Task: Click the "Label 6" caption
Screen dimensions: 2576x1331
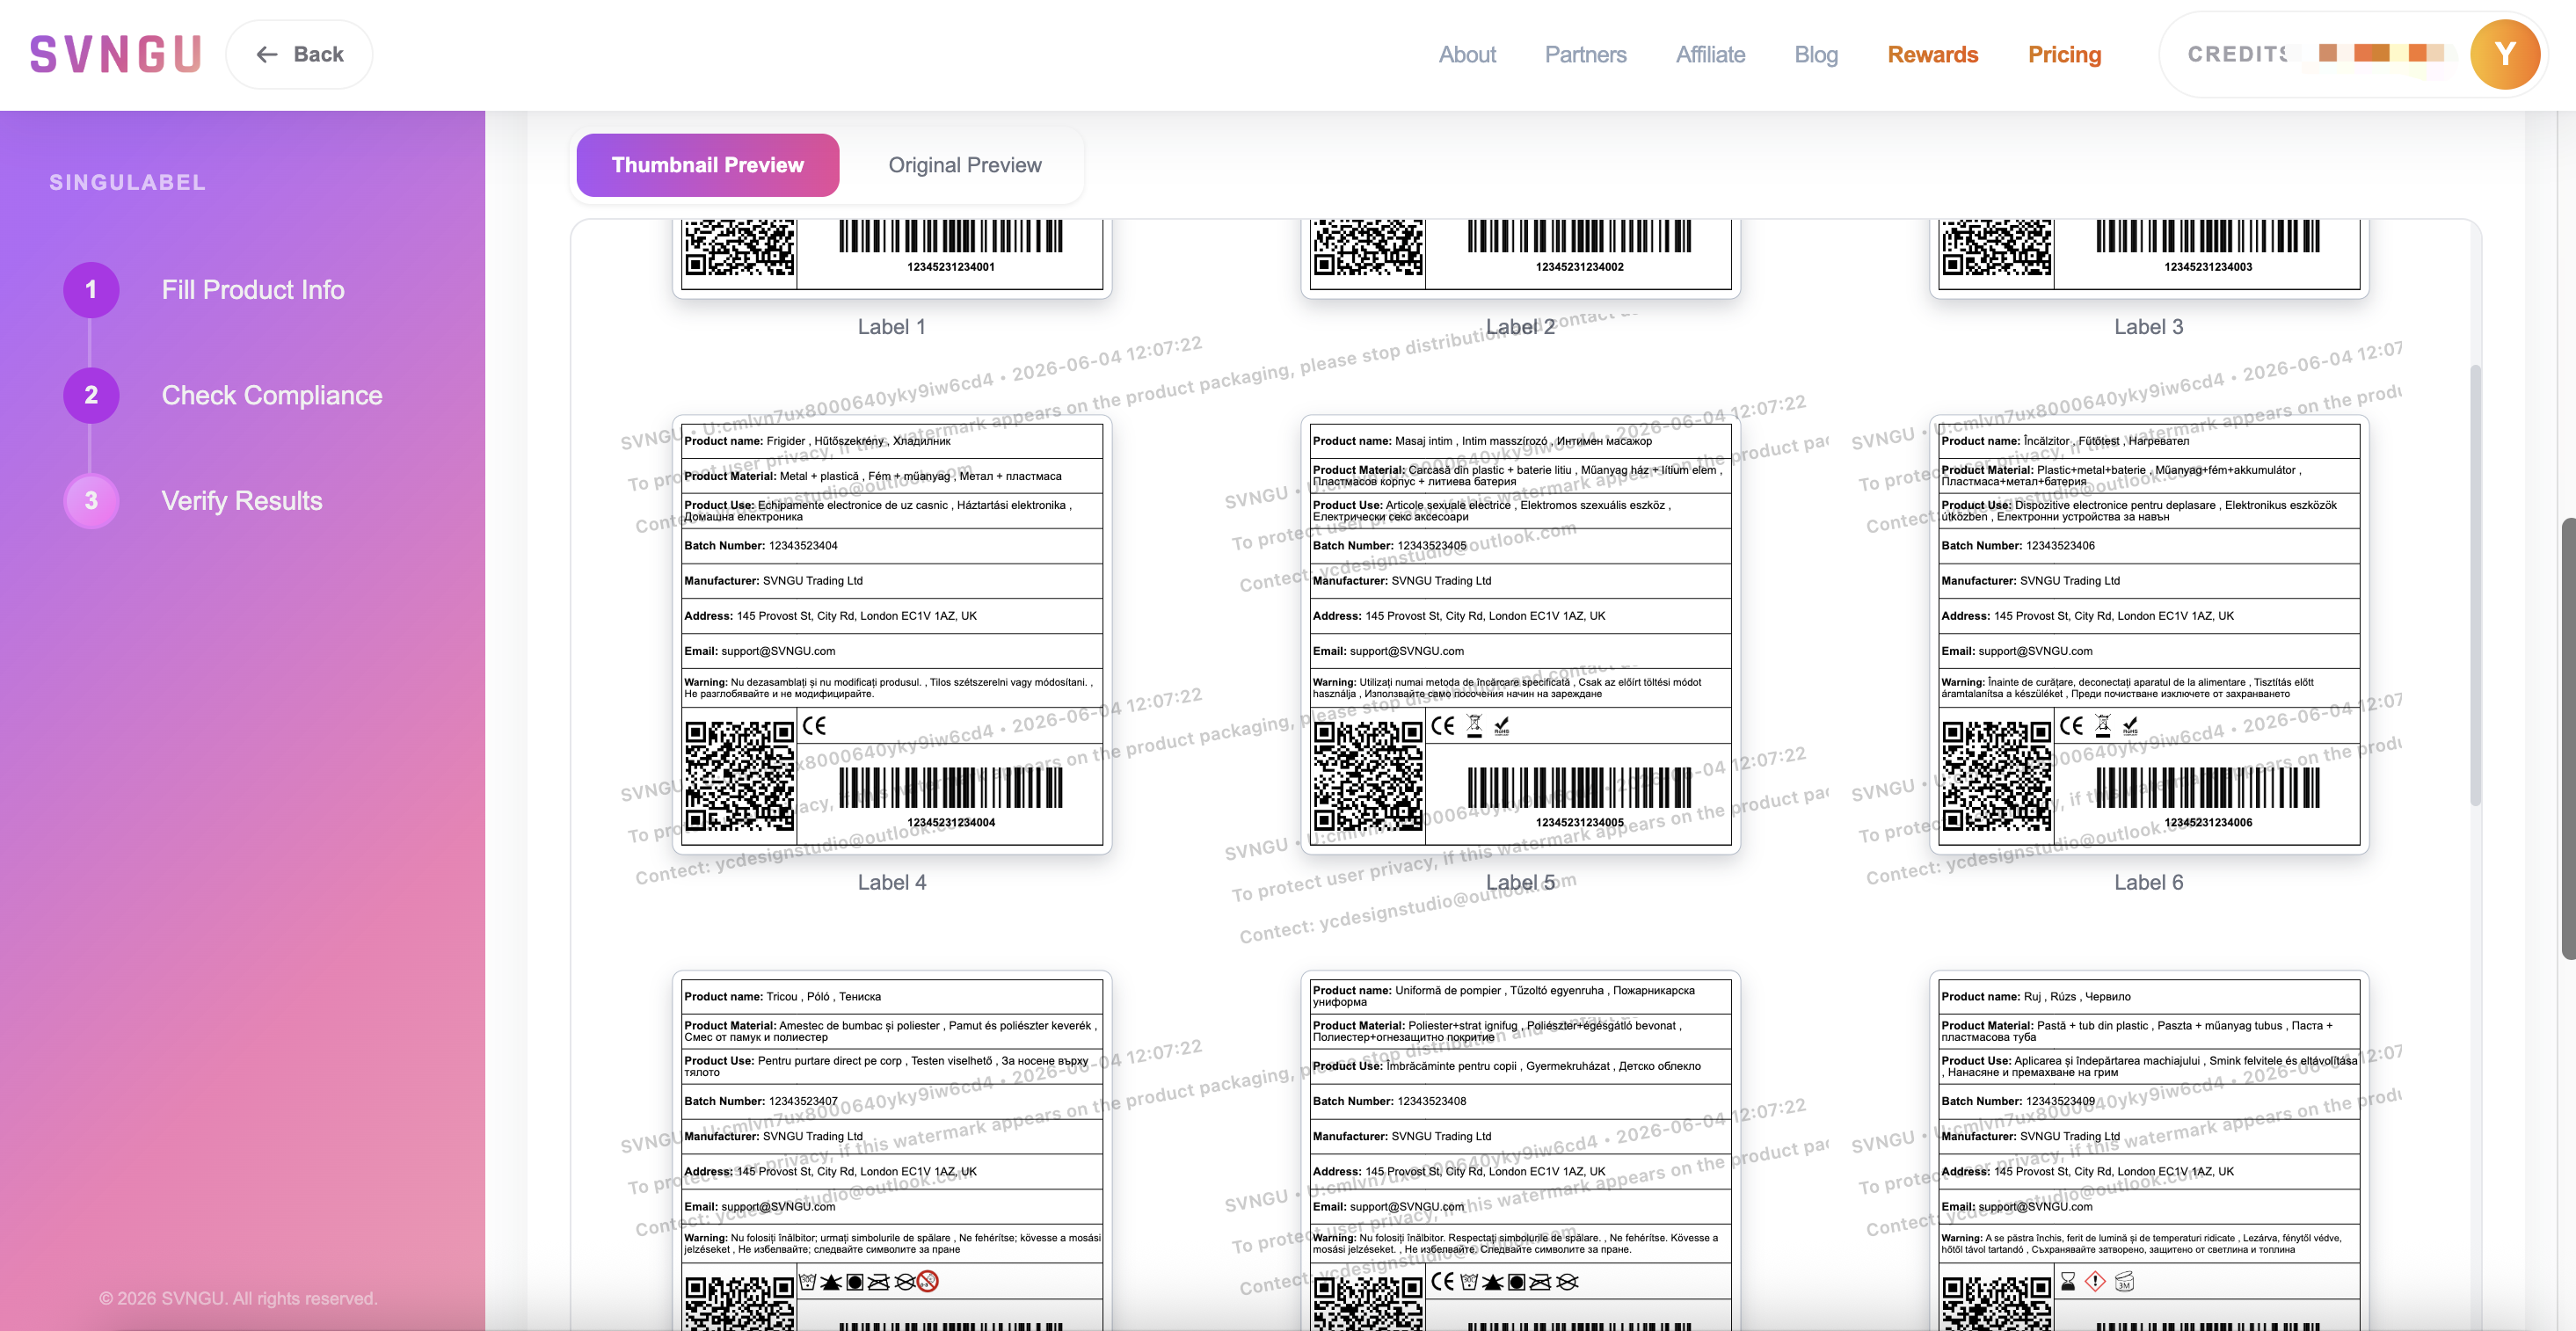Action: click(x=2148, y=882)
